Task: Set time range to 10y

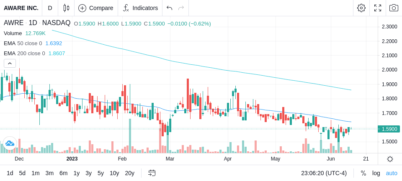Action: coord(114,173)
